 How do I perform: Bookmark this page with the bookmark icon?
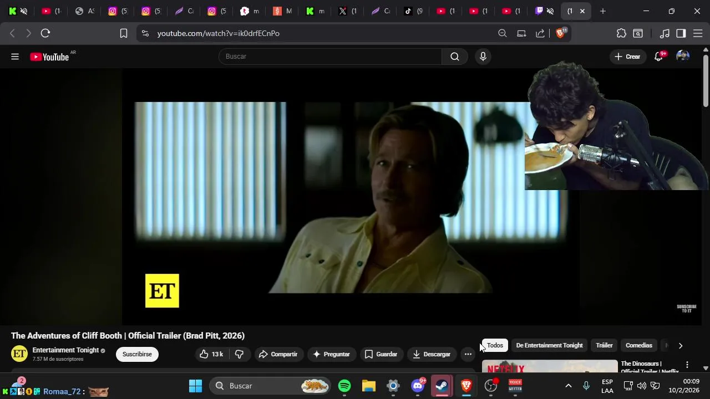tap(124, 33)
